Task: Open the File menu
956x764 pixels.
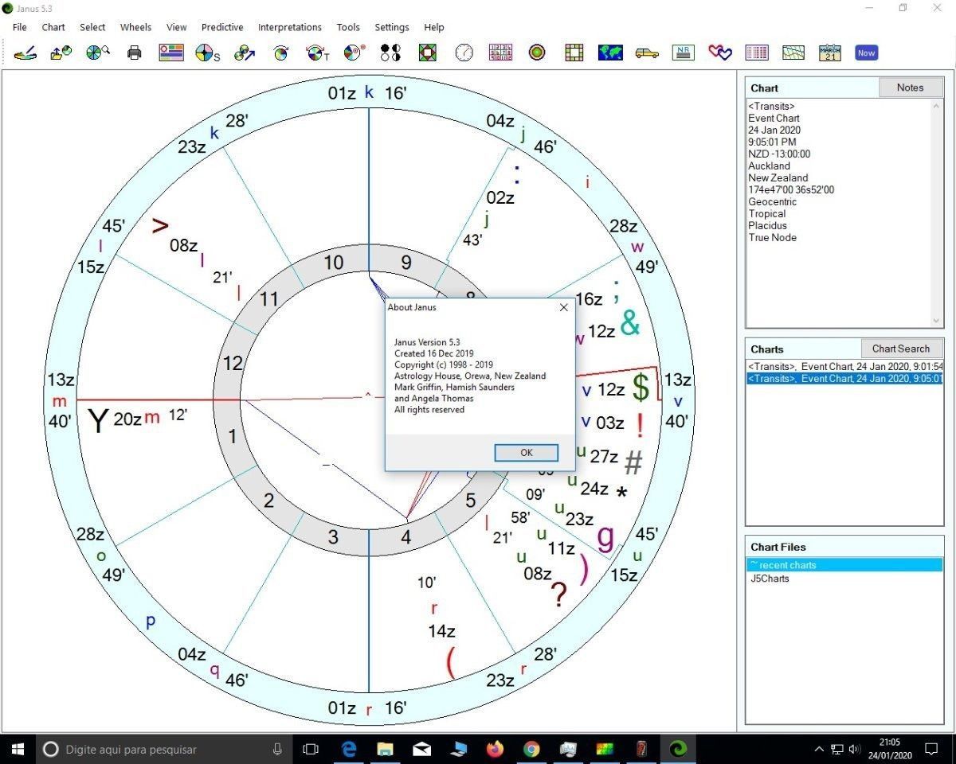Action: tap(20, 27)
